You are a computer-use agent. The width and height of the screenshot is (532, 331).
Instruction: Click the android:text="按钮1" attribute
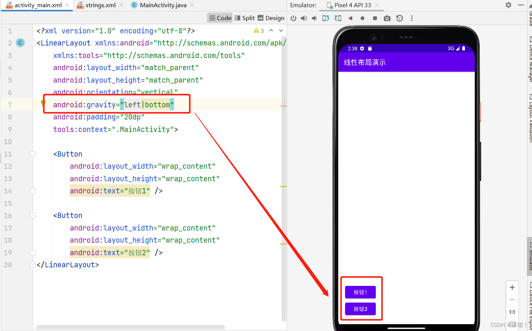click(110, 191)
